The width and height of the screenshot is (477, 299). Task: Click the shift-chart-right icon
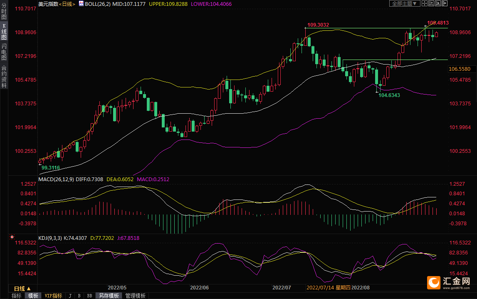tap(445, 3)
